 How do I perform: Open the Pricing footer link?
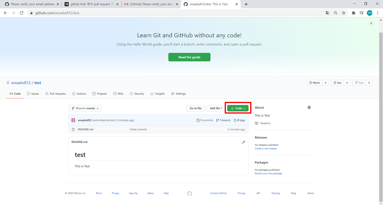click(241, 193)
